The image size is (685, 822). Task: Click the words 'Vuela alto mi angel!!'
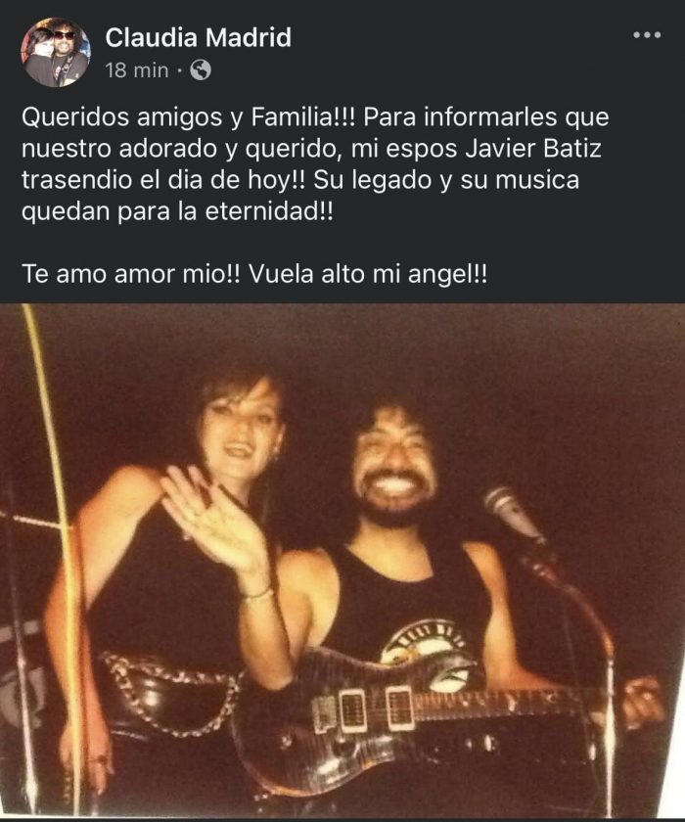pyautogui.click(x=368, y=274)
